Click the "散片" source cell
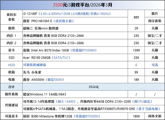The image size is (165, 120). point(155,14)
